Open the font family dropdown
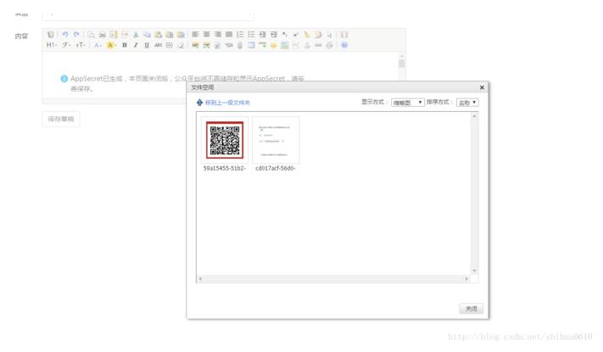 (66, 45)
